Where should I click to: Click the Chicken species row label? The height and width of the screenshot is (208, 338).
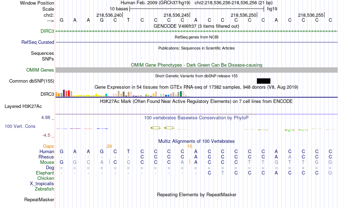(x=46, y=178)
